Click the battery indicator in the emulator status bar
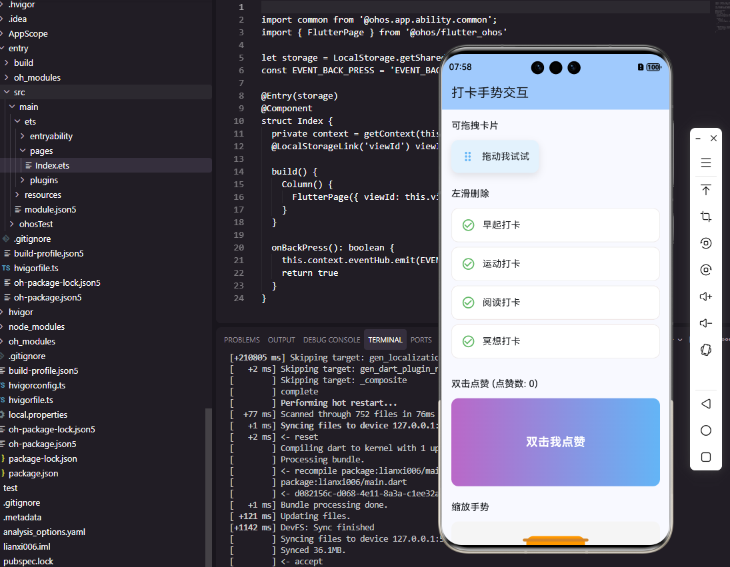 653,67
